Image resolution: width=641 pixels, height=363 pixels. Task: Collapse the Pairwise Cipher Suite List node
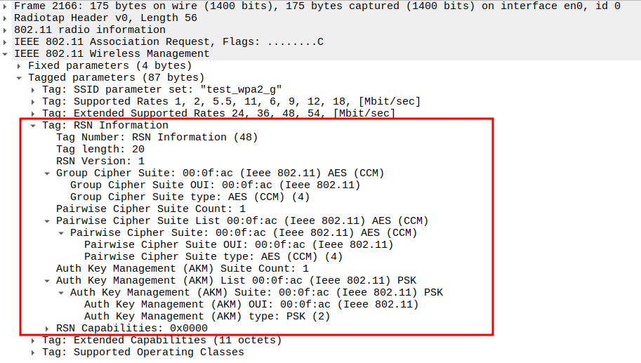pos(48,220)
